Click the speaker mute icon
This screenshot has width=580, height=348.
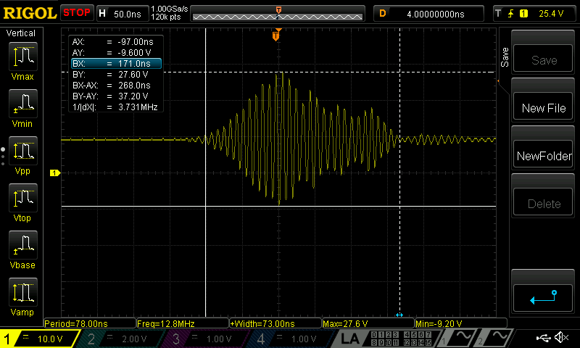(560, 338)
